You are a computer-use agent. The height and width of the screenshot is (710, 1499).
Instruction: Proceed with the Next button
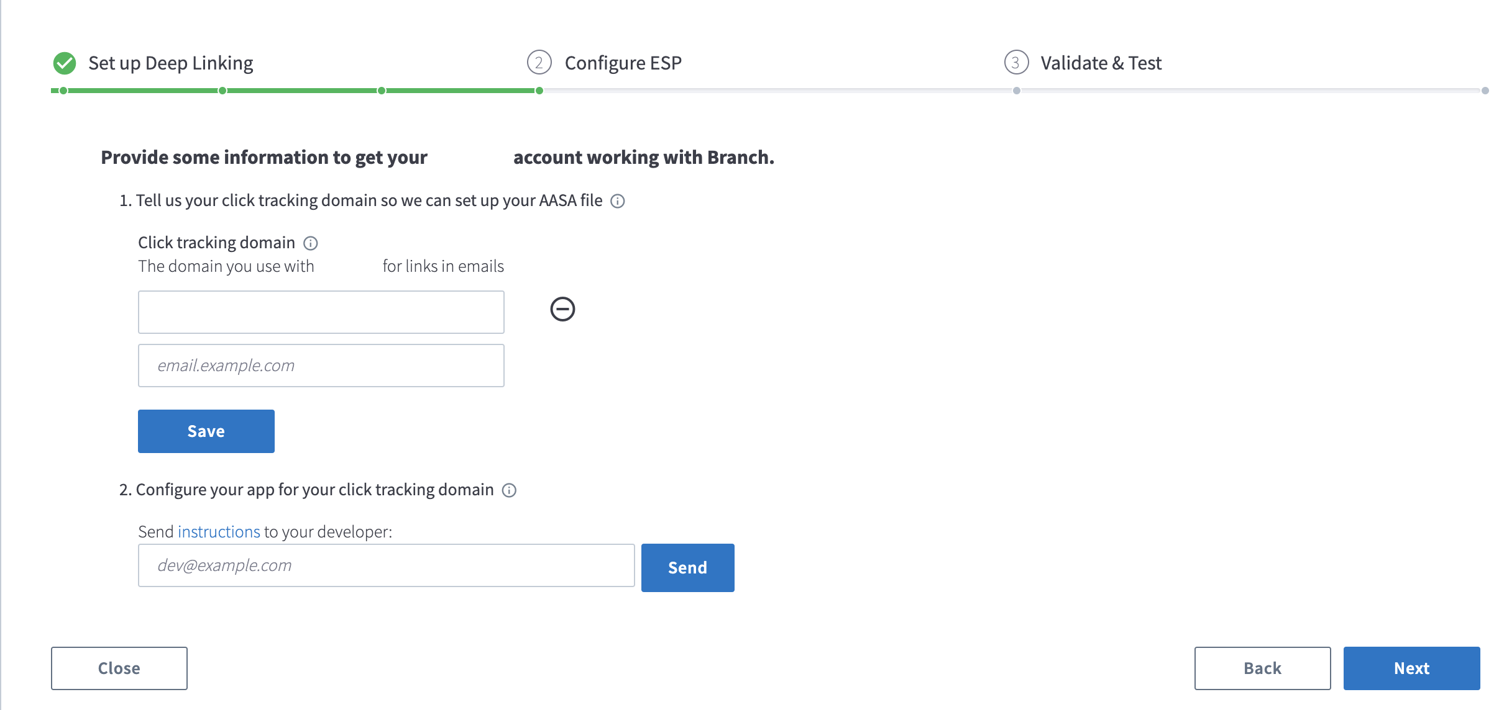click(x=1412, y=668)
